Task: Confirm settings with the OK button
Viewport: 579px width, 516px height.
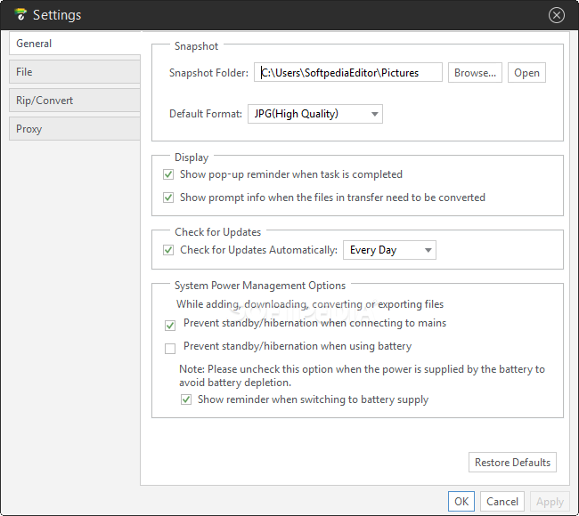Action: point(461,501)
